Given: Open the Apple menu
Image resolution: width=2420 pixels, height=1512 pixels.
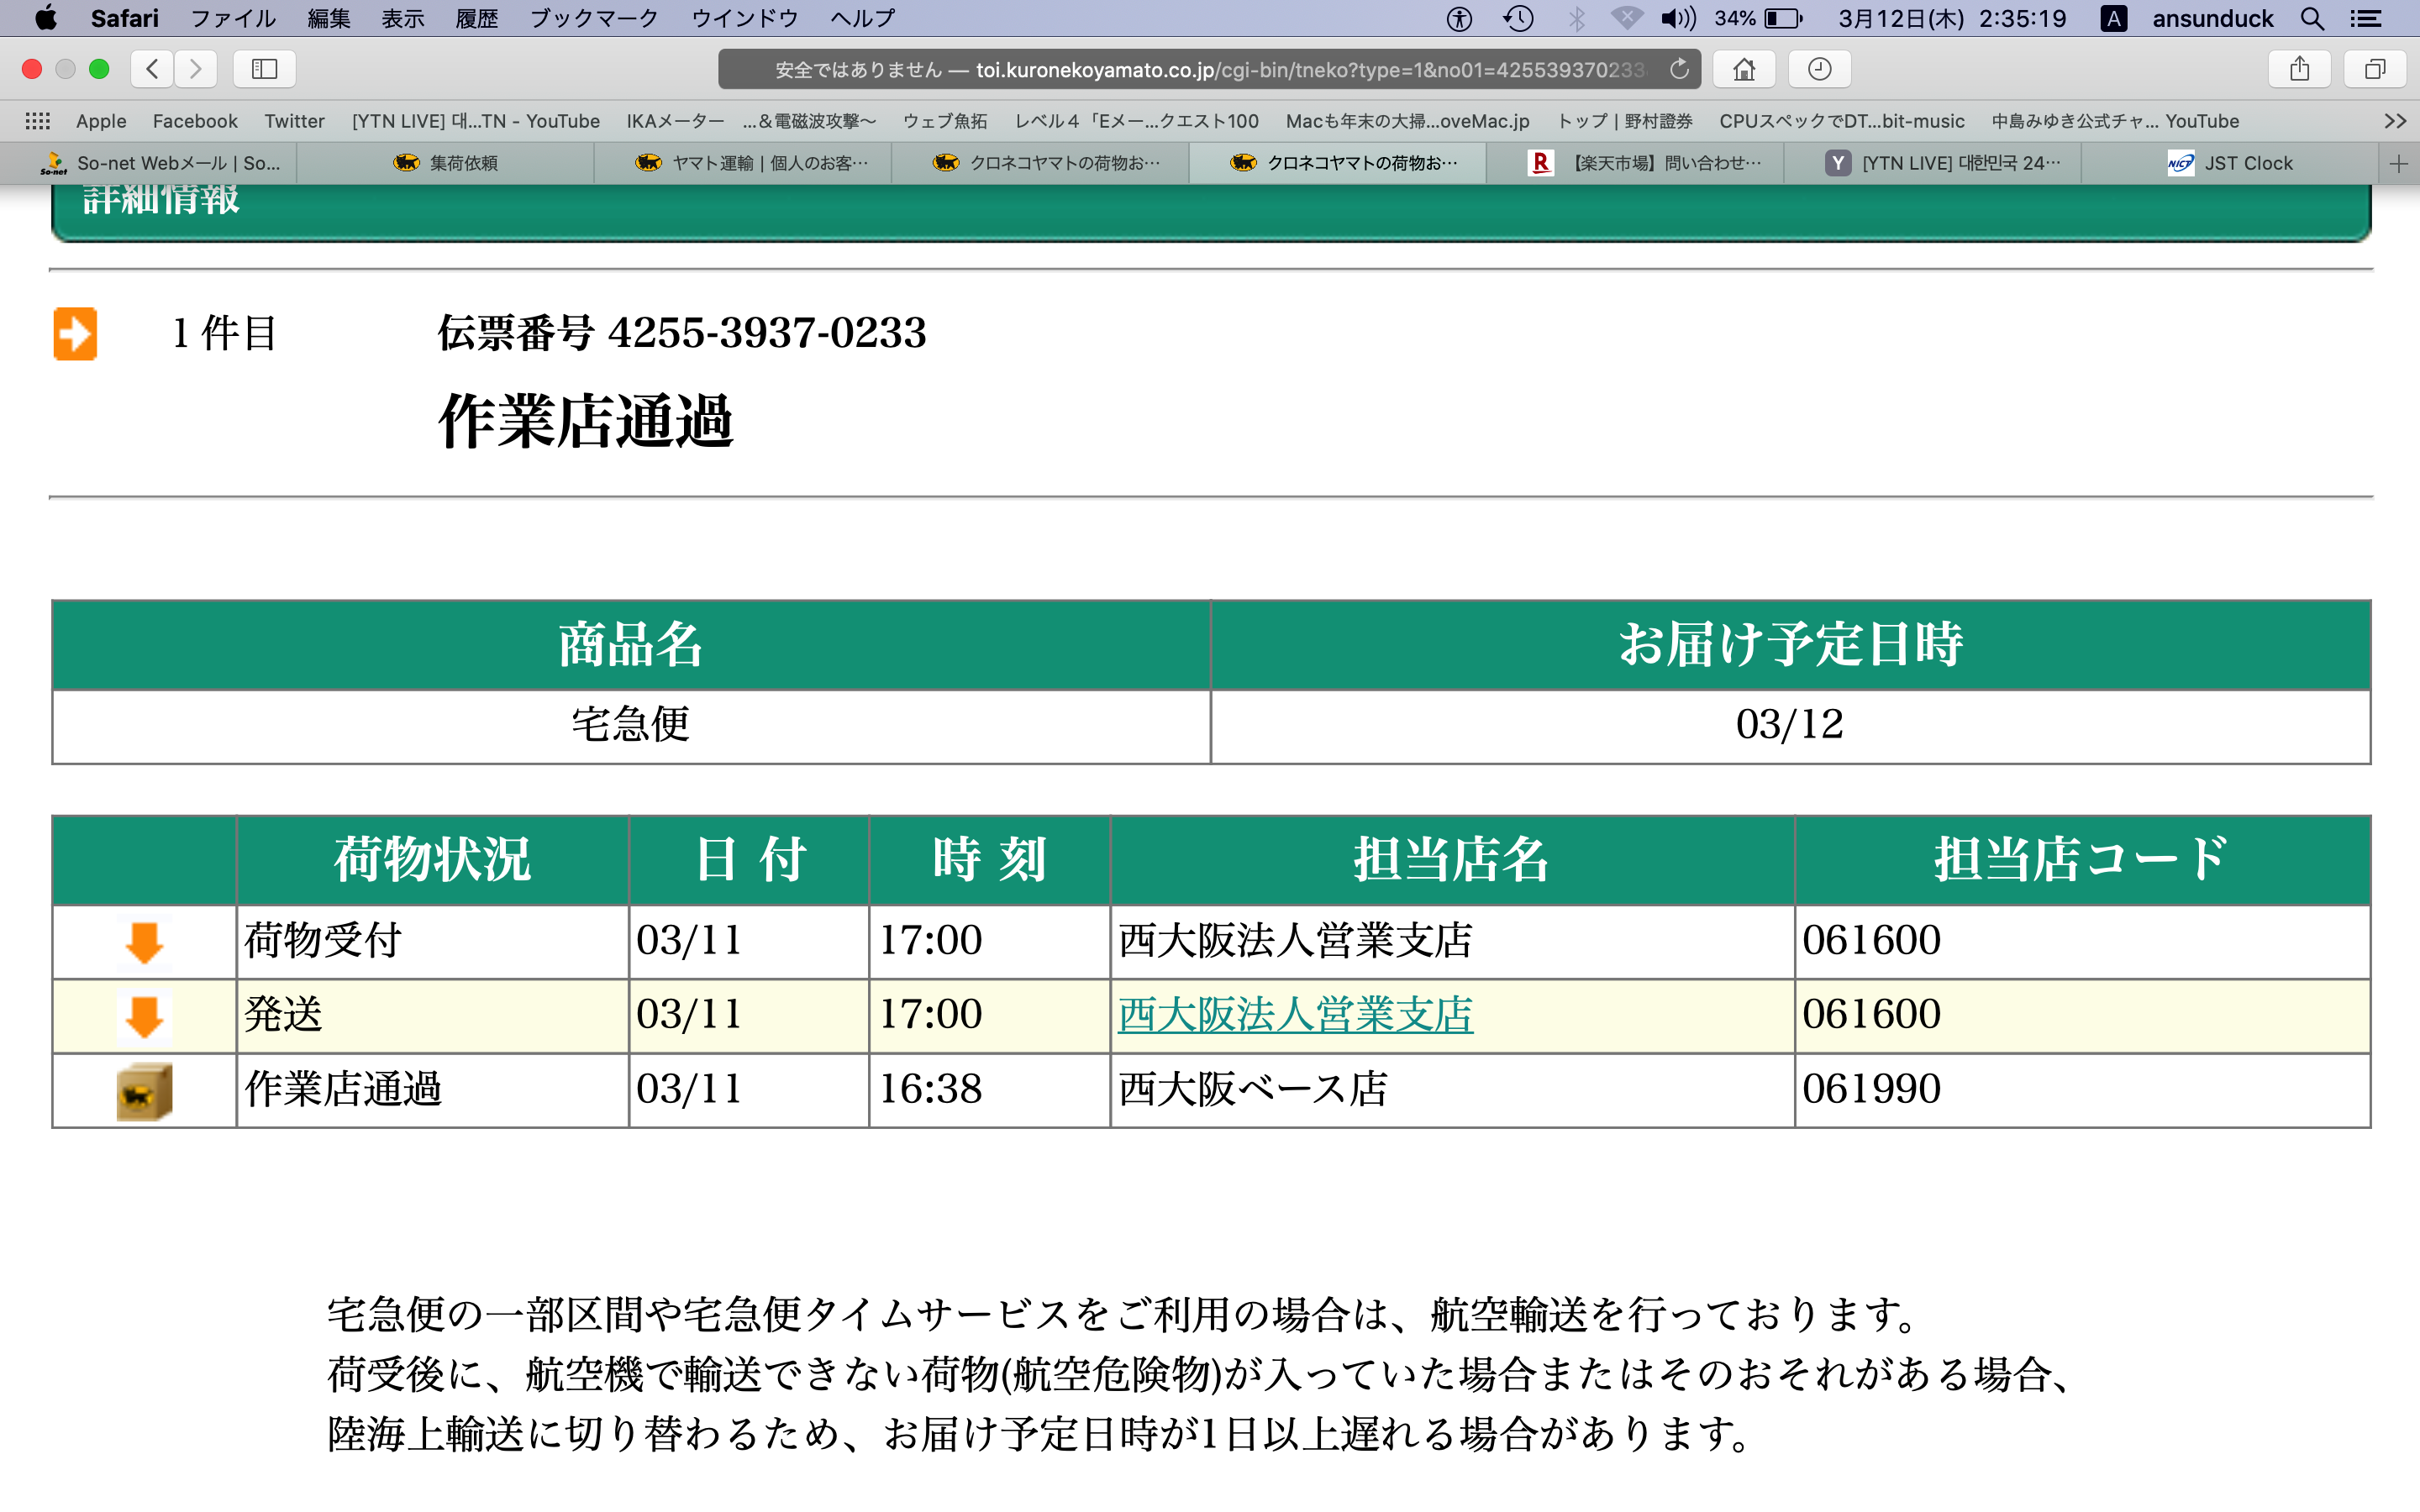Looking at the screenshot, I should click(45, 18).
